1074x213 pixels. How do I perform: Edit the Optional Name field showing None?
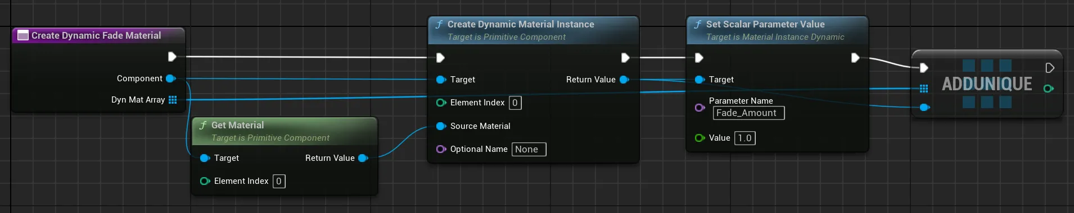pos(529,149)
